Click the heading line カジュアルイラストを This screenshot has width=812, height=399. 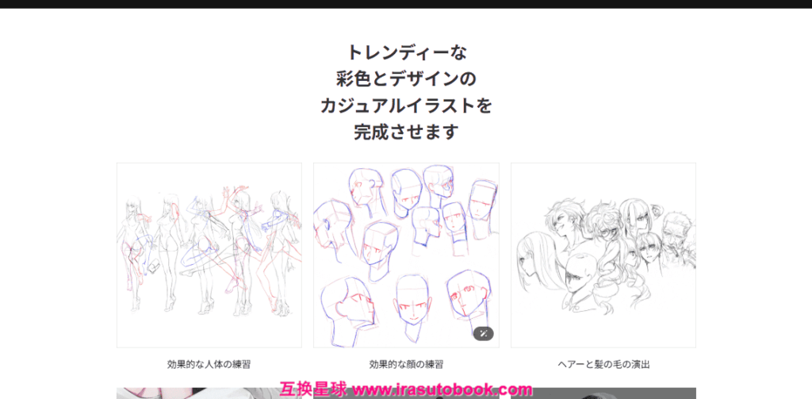(406, 106)
